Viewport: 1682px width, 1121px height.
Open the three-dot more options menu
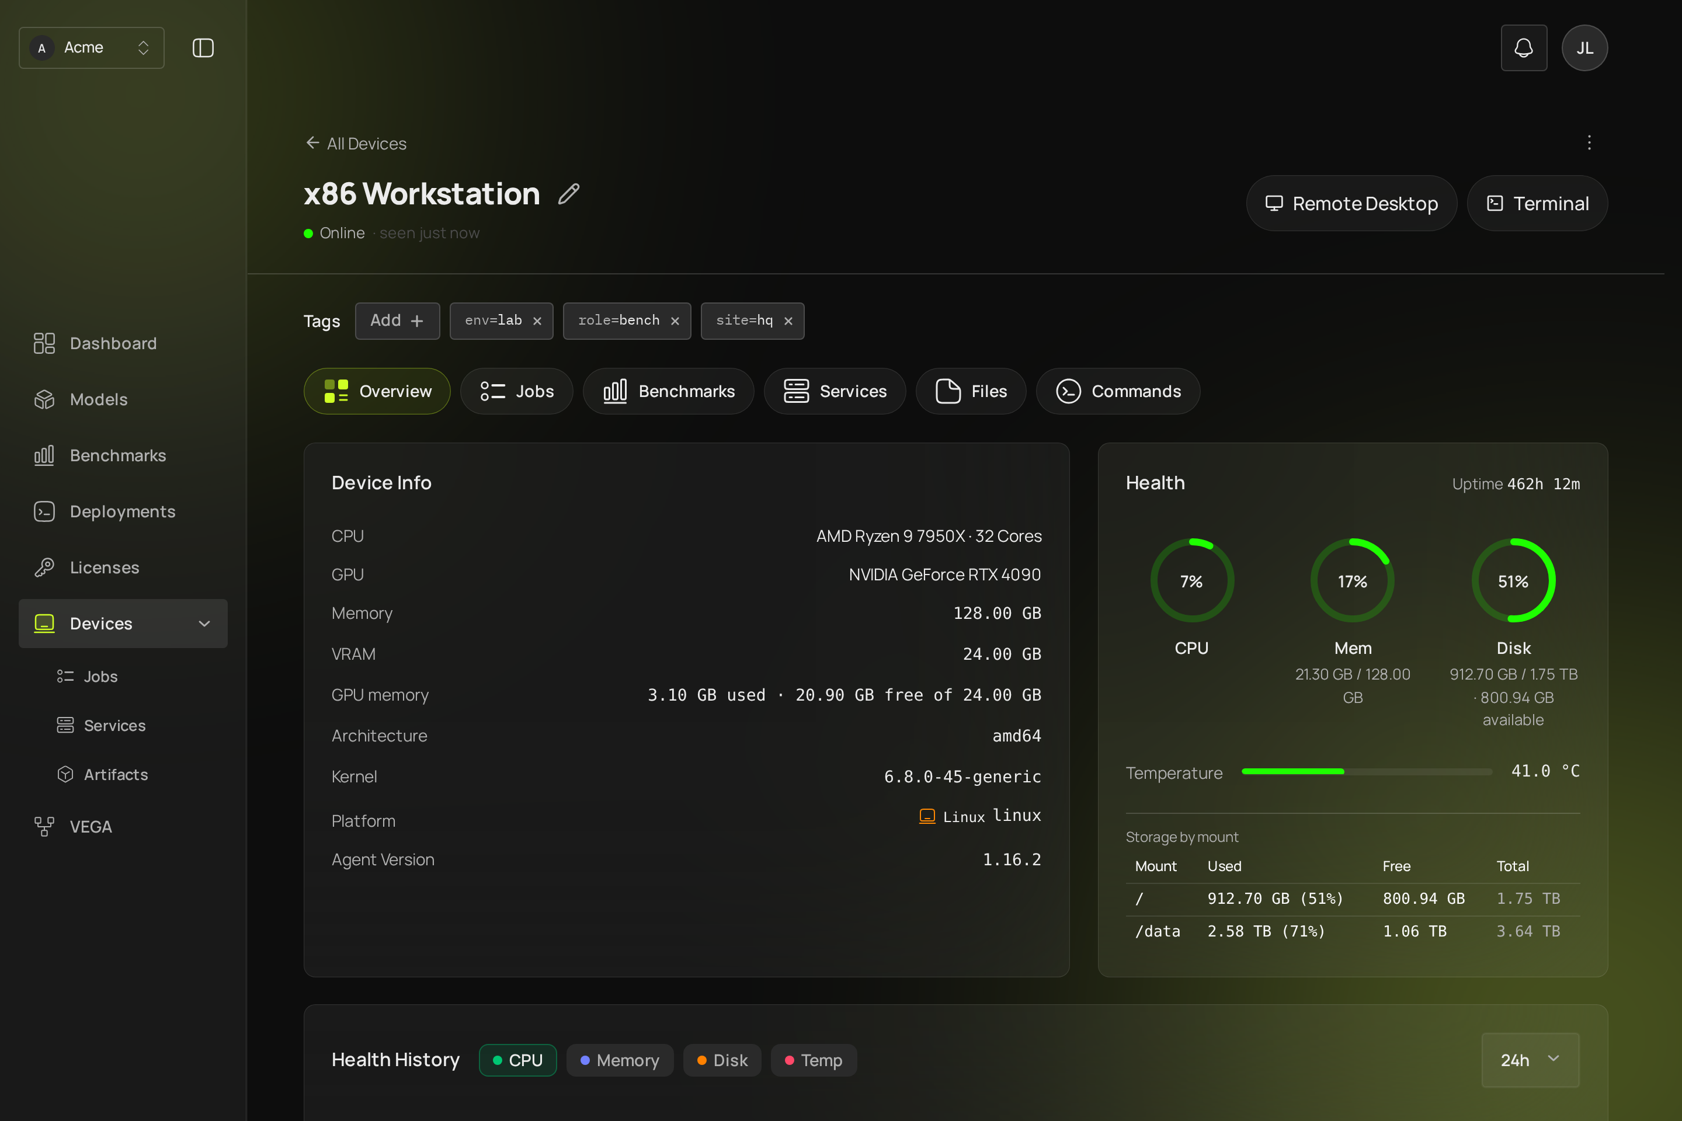tap(1589, 143)
